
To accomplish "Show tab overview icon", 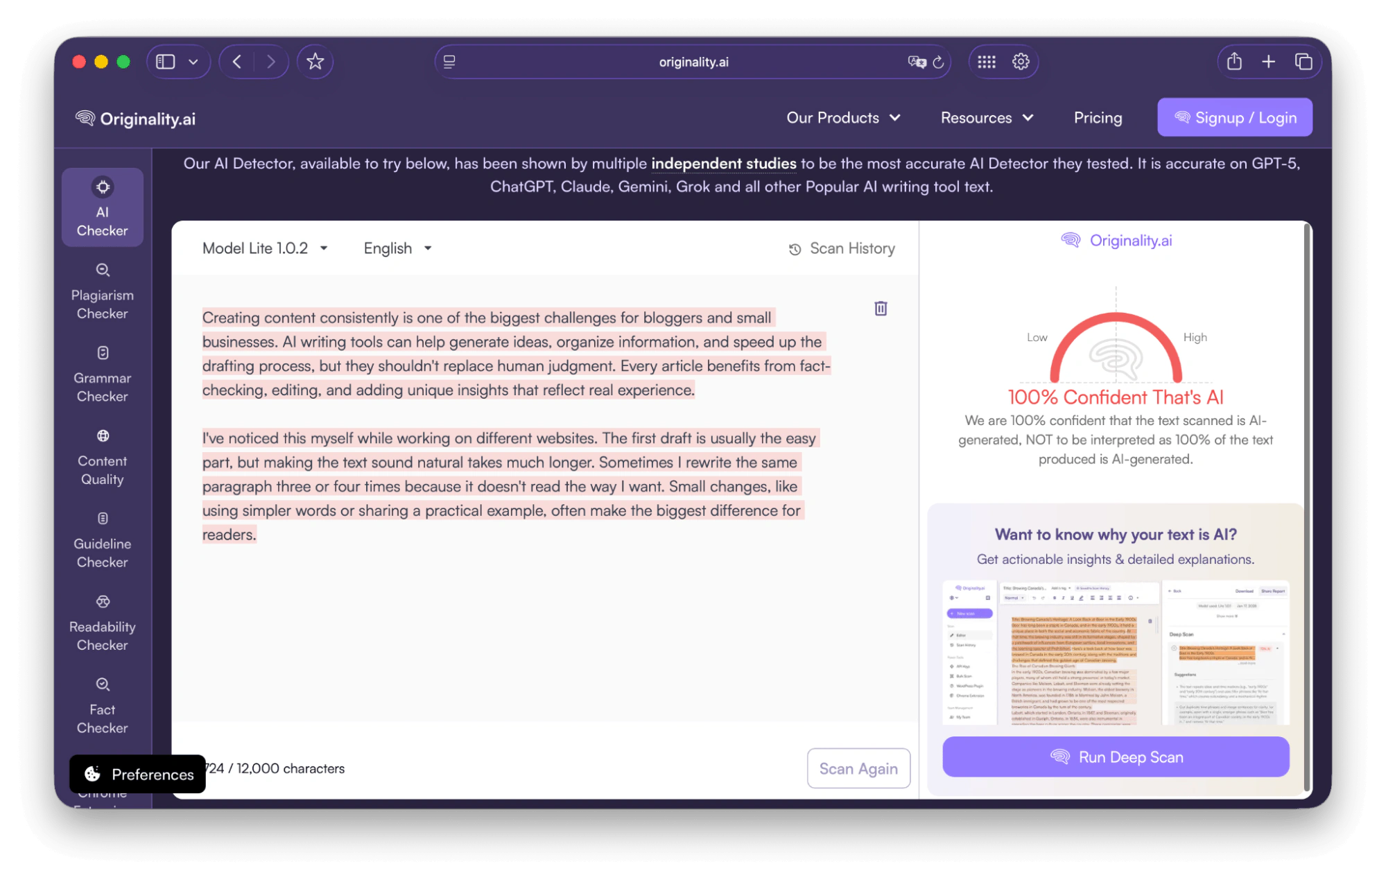I will [1303, 62].
